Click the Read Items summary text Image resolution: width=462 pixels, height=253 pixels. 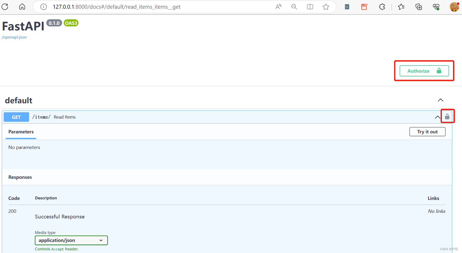coord(65,117)
